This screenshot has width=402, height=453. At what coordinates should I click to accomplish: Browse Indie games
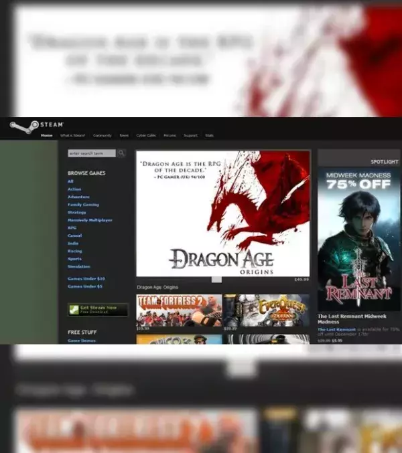[73, 244]
